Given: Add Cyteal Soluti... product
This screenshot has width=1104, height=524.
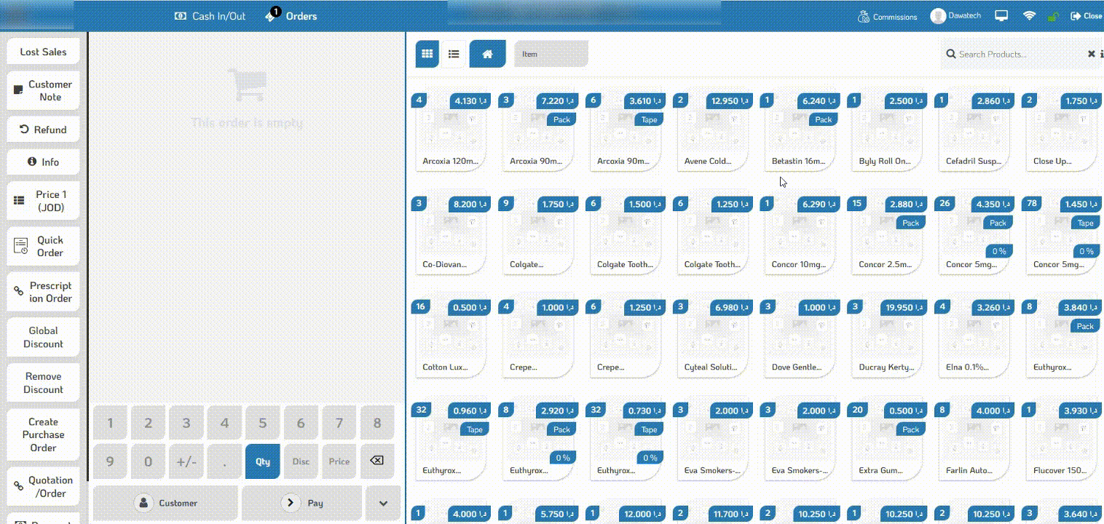Looking at the screenshot, I should (x=712, y=338).
